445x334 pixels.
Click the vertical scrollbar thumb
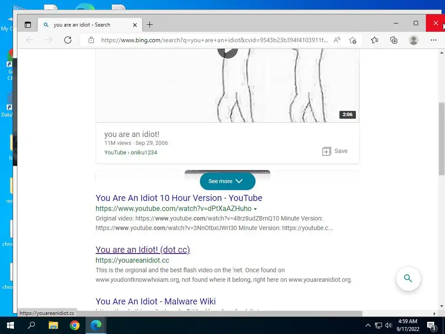[442, 139]
